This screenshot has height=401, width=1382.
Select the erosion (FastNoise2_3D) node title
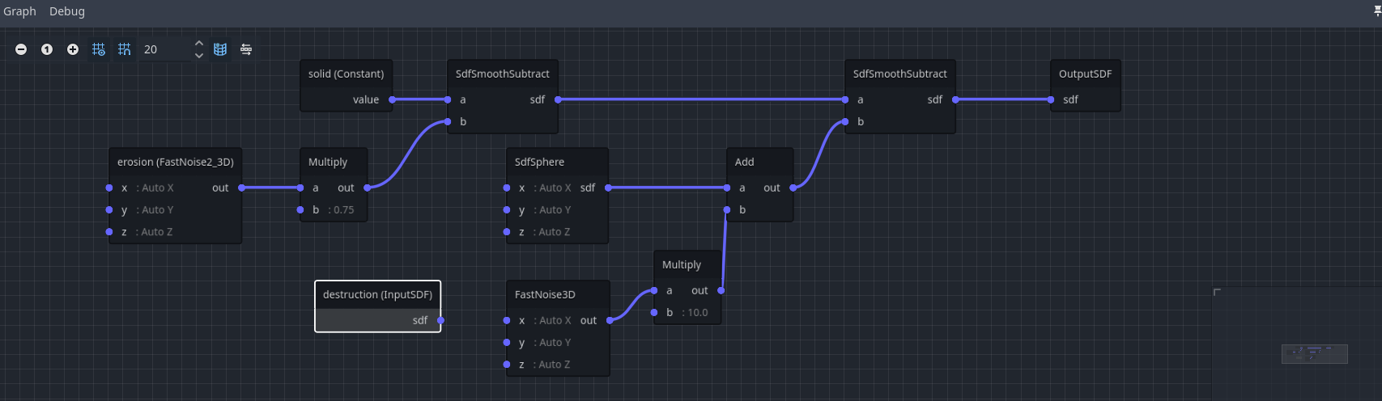176,162
